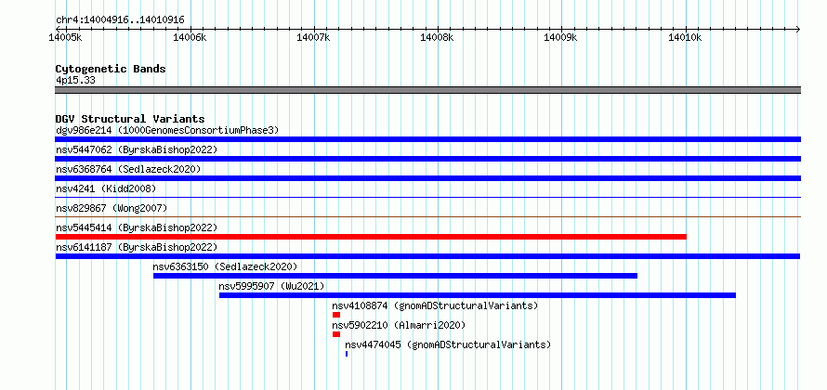Image resolution: width=827 pixels, height=390 pixels.
Task: Click the small red block for nsv5902210
Action: 336,334
